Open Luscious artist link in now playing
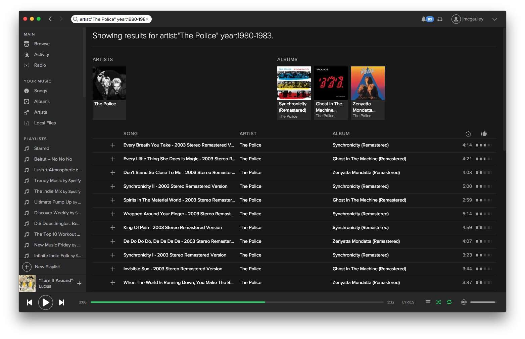Screen dimensions: 525x339 point(45,286)
